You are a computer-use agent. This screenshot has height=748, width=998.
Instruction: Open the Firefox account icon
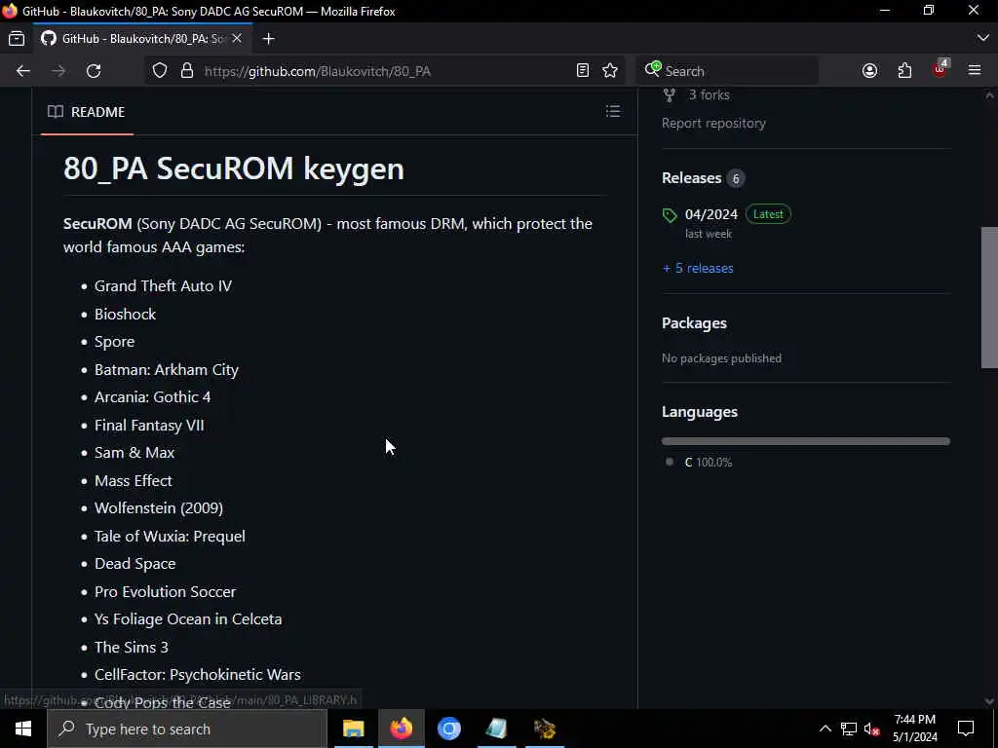pyautogui.click(x=869, y=70)
